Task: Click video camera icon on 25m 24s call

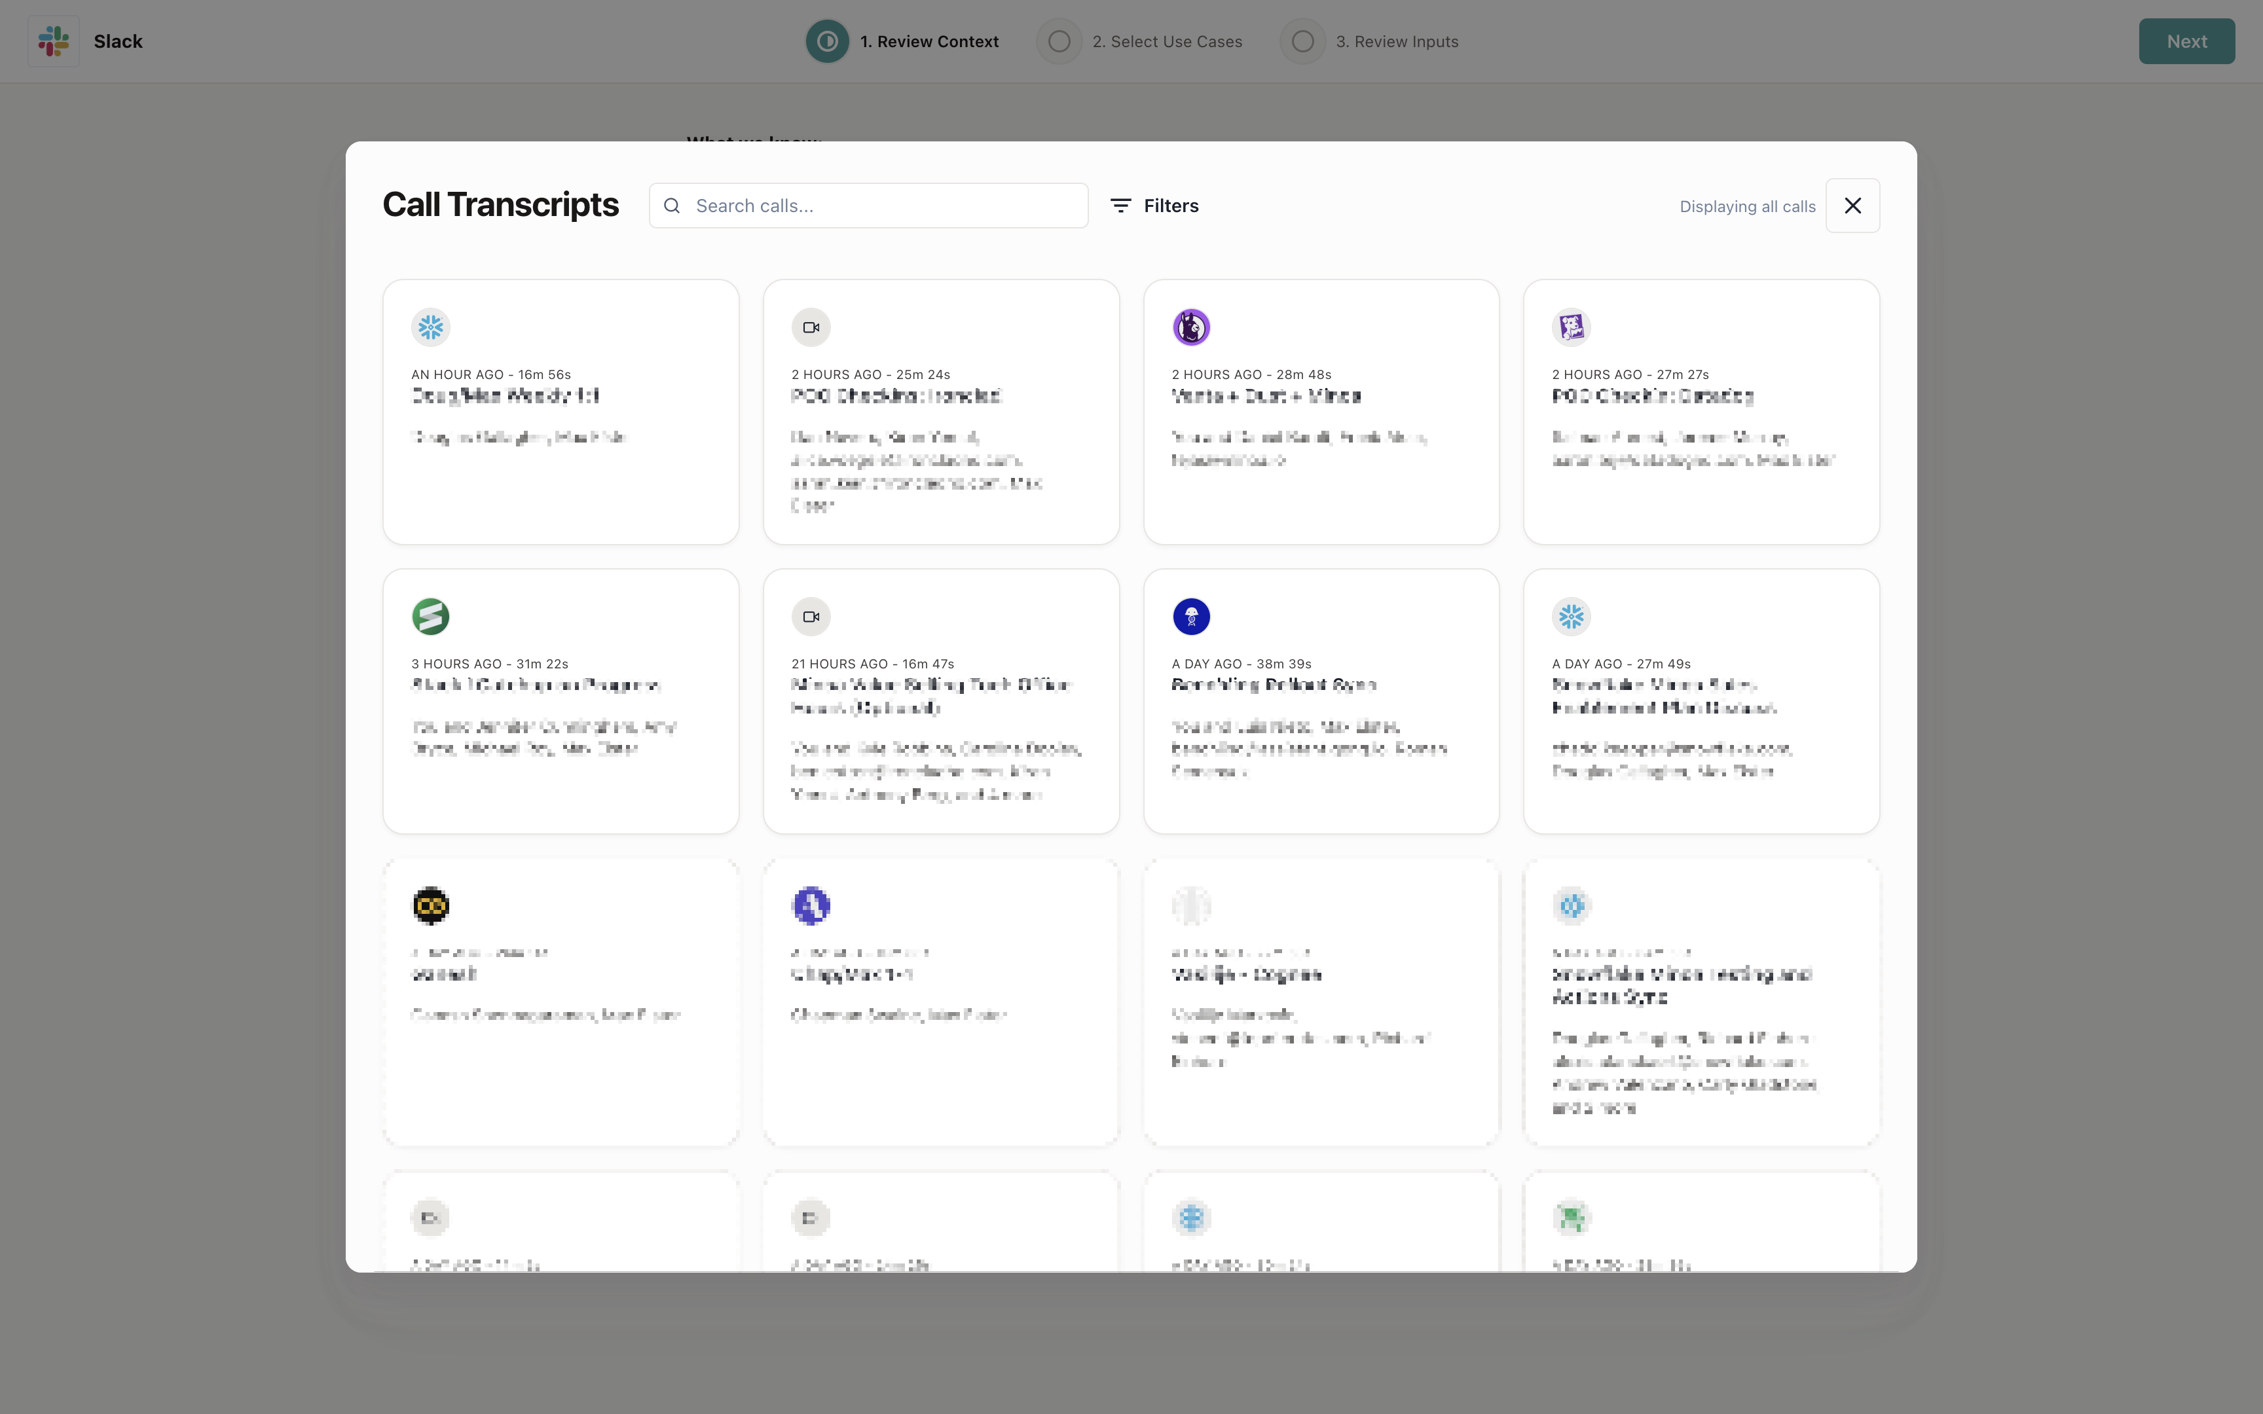Action: pyautogui.click(x=811, y=327)
